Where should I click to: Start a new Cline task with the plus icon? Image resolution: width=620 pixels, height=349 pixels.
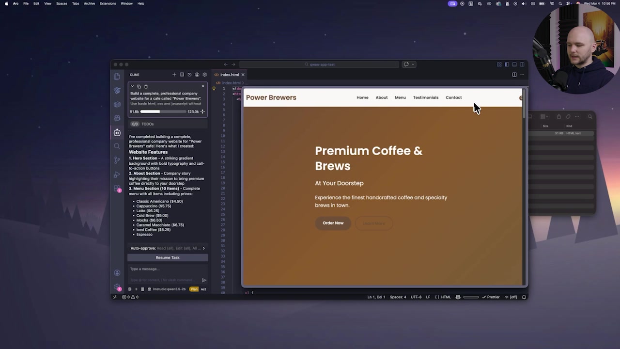[174, 75]
